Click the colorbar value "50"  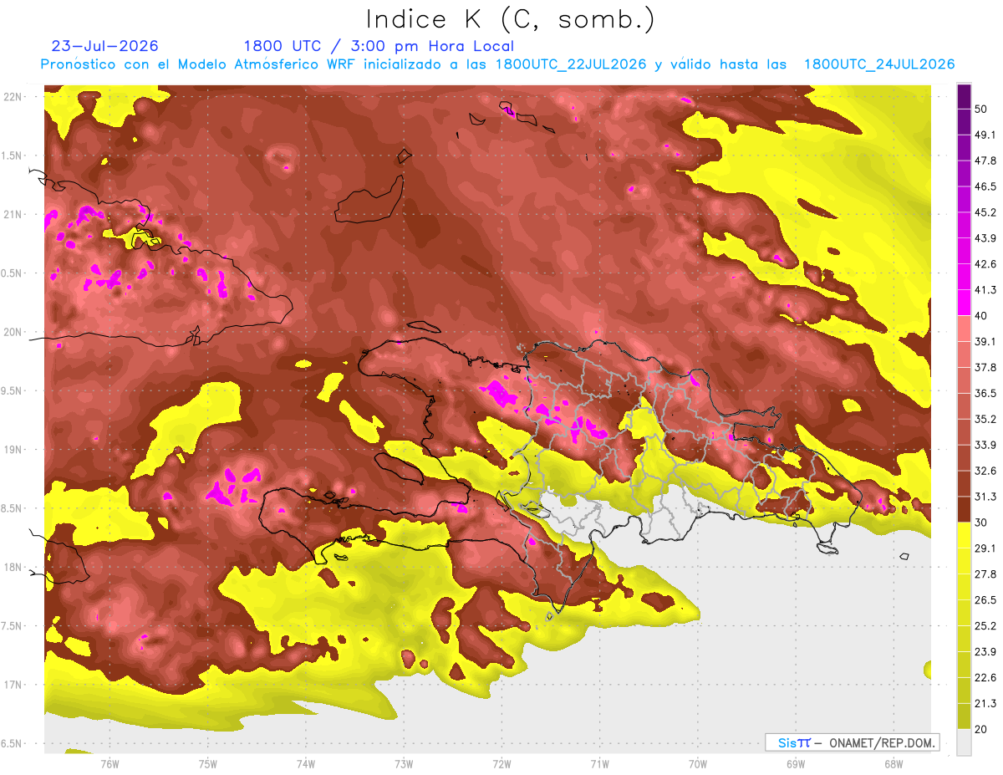point(982,109)
